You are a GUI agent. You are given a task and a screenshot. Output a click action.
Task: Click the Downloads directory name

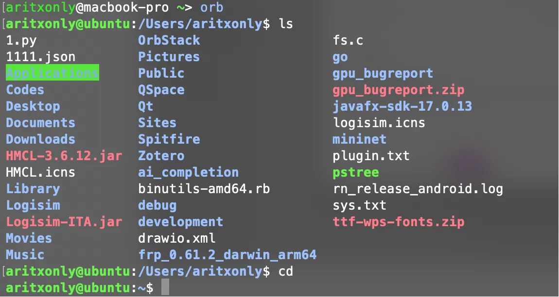click(40, 139)
